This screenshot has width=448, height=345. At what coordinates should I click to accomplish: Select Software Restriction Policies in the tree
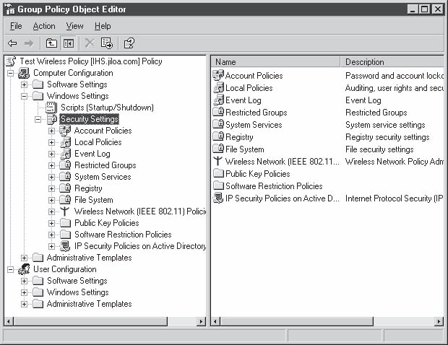[x=123, y=235]
